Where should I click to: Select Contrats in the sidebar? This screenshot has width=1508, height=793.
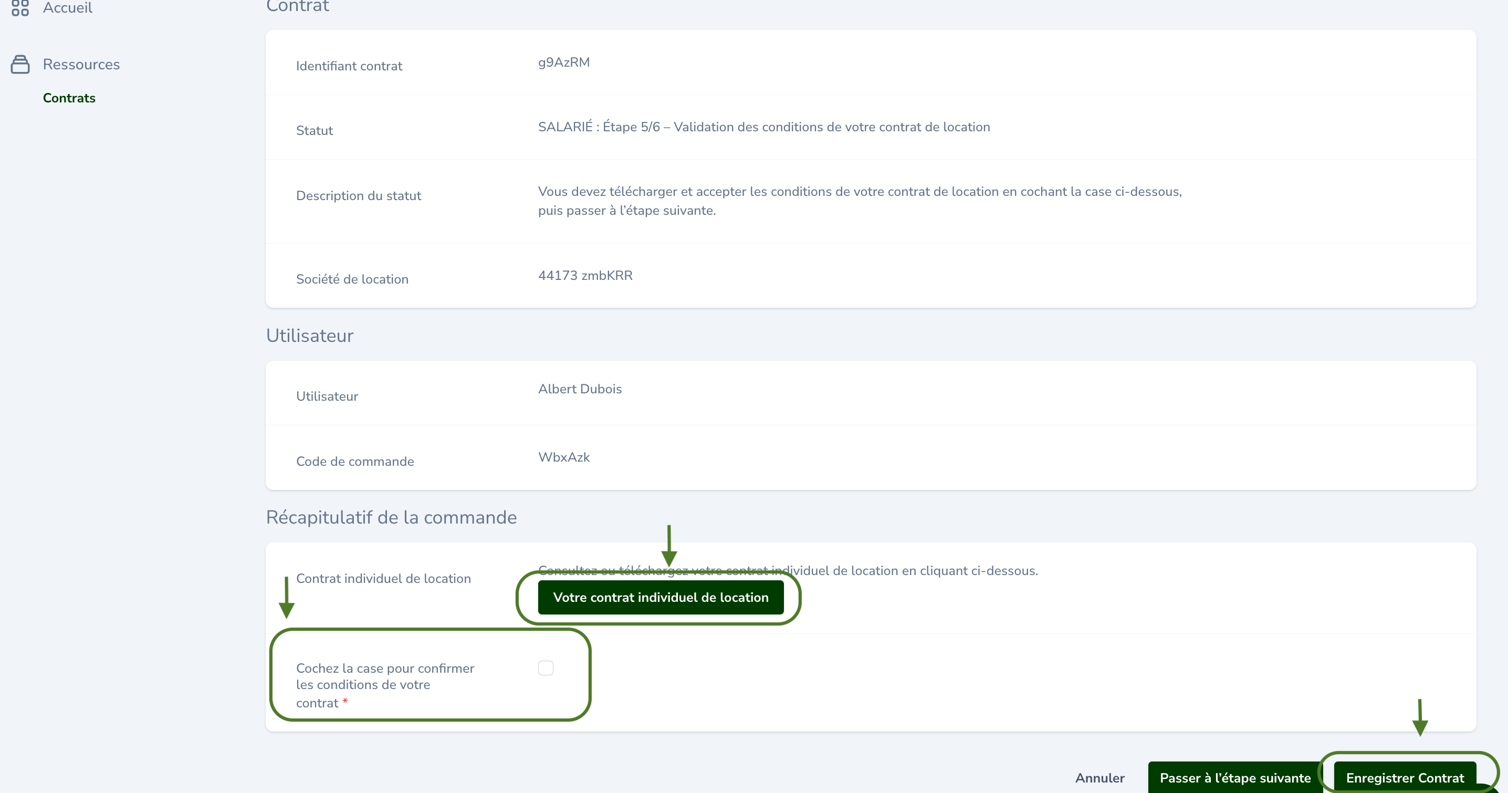pos(69,98)
